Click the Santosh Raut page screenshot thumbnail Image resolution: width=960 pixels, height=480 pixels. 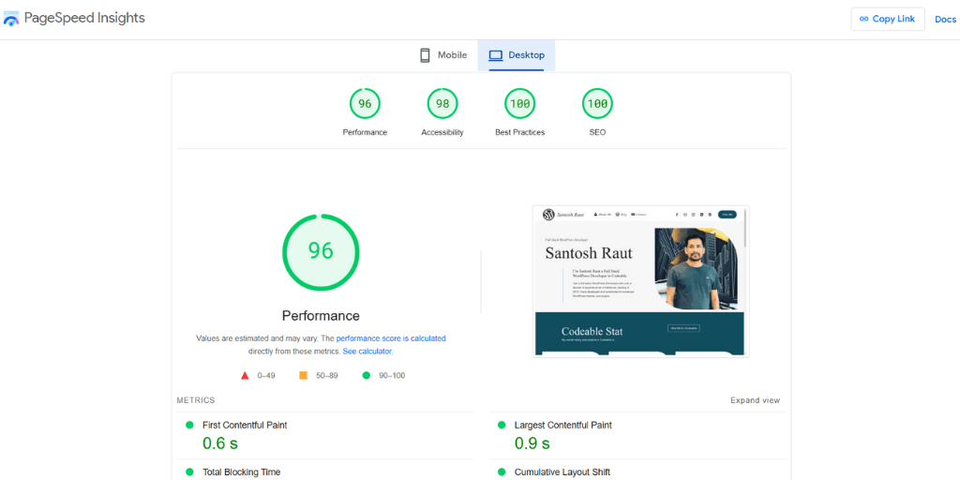640,281
